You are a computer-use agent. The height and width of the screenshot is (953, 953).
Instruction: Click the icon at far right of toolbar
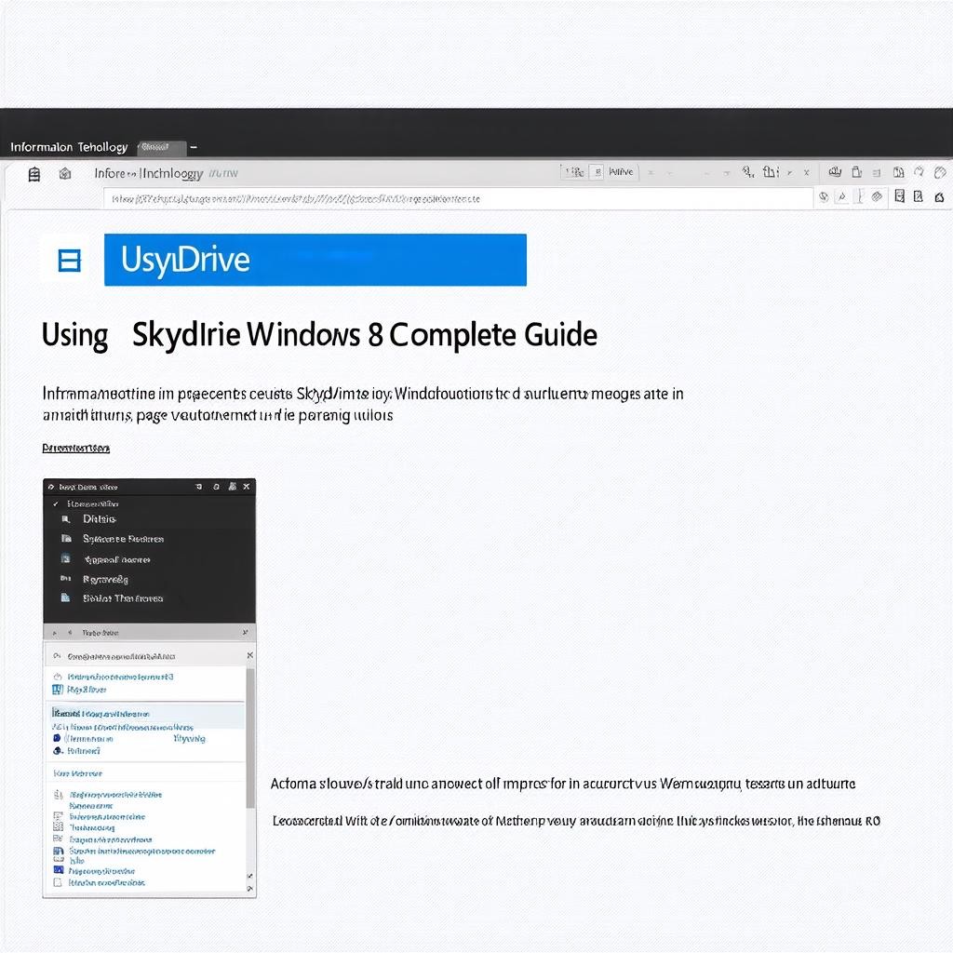(940, 172)
